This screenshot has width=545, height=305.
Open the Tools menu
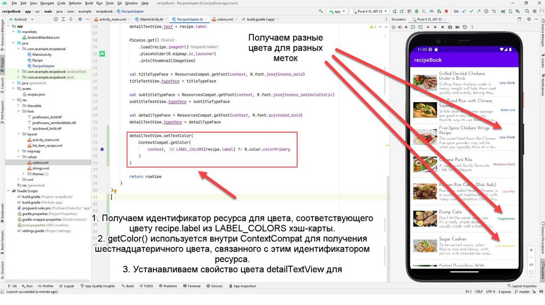pyautogui.click(x=110, y=3)
